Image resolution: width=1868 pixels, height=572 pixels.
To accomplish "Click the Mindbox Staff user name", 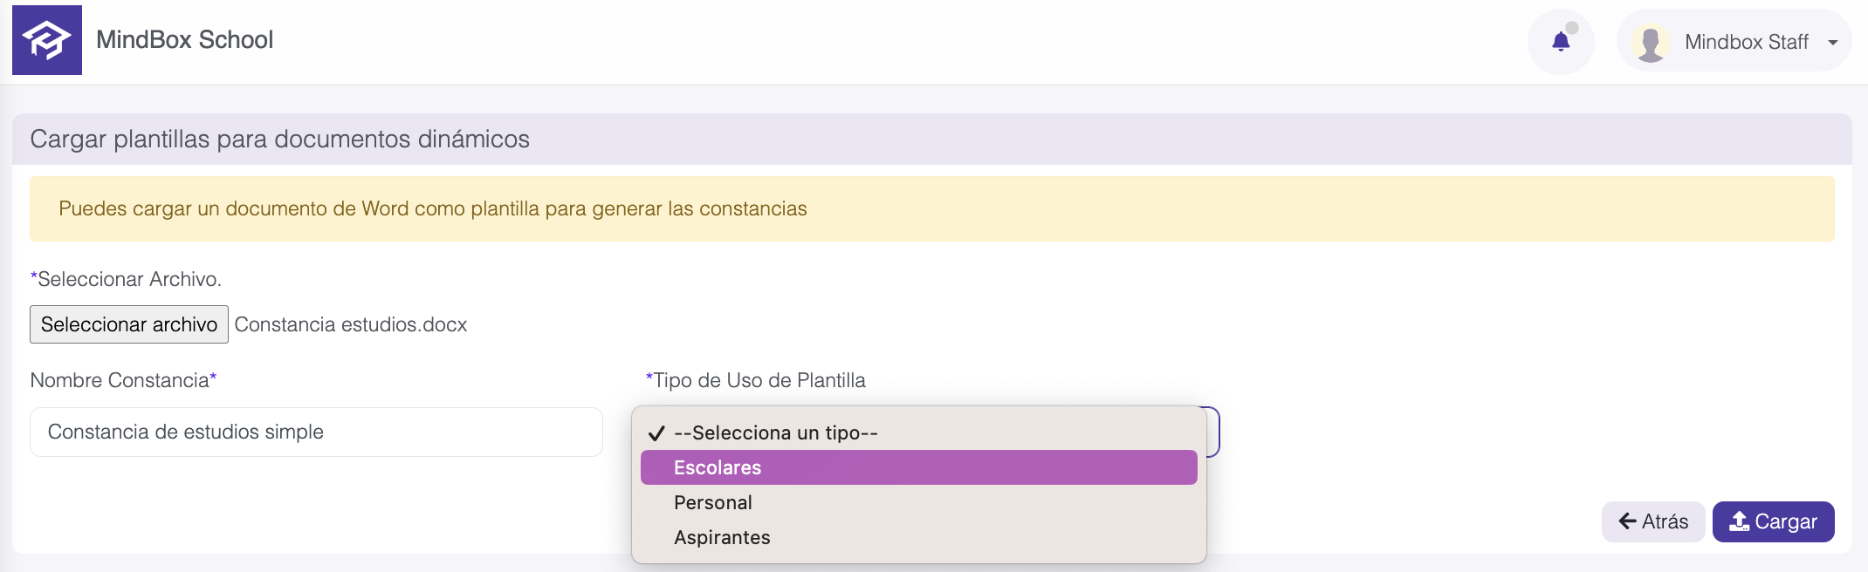I will pyautogui.click(x=1747, y=42).
